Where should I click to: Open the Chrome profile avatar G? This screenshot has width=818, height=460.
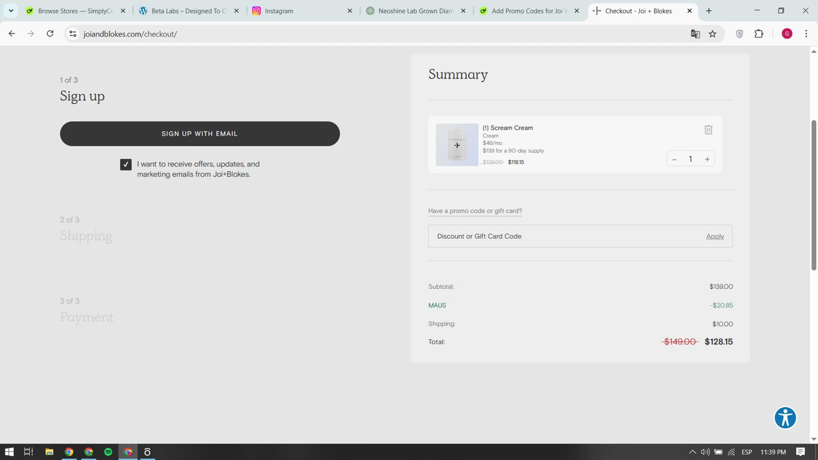(787, 34)
